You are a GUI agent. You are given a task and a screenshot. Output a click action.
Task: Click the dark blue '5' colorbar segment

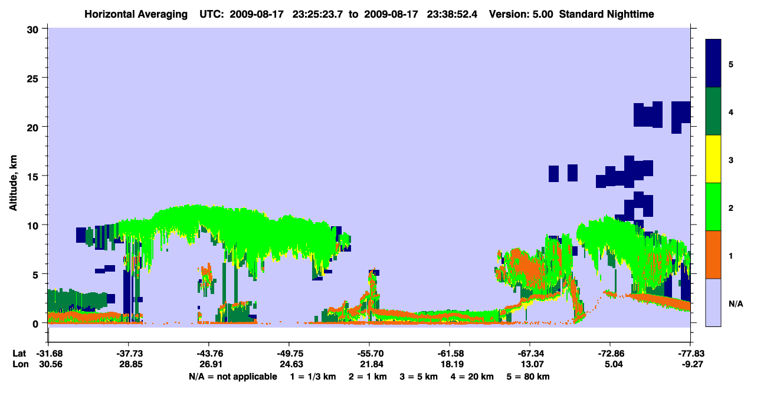pyautogui.click(x=713, y=64)
